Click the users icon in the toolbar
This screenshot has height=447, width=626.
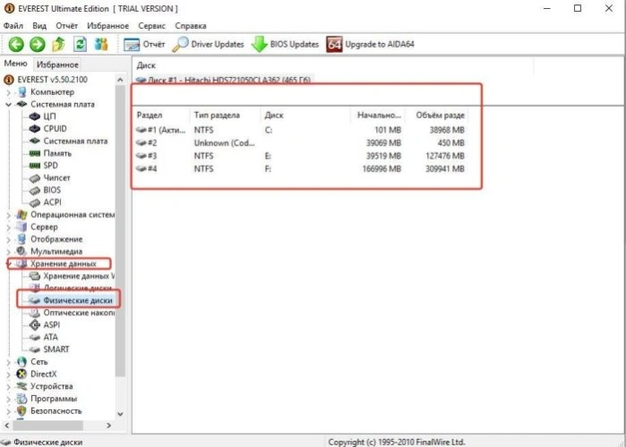point(101,44)
